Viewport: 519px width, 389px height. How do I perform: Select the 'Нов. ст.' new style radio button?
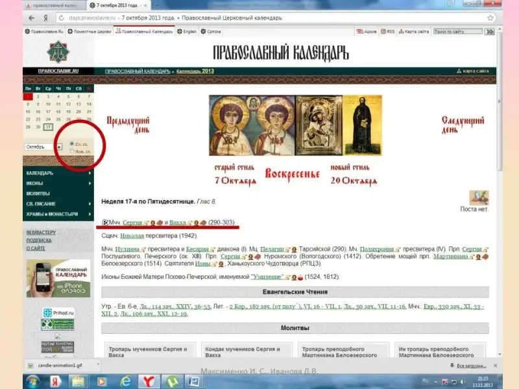point(71,152)
